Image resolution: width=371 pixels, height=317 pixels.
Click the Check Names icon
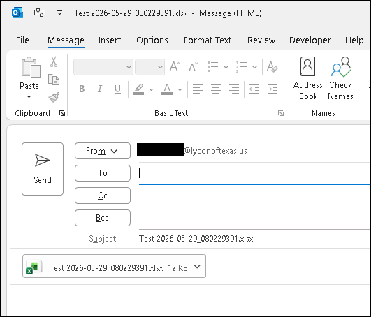[x=340, y=78]
